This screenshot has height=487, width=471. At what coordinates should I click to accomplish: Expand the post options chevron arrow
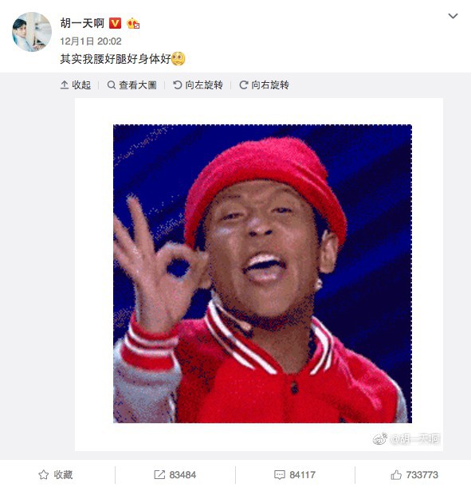pyautogui.click(x=453, y=16)
